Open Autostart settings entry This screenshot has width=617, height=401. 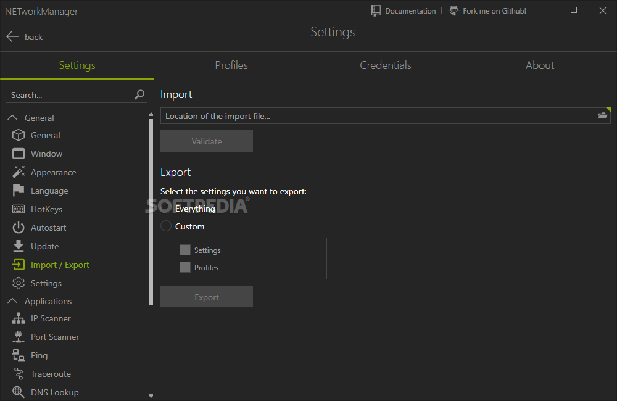point(48,228)
